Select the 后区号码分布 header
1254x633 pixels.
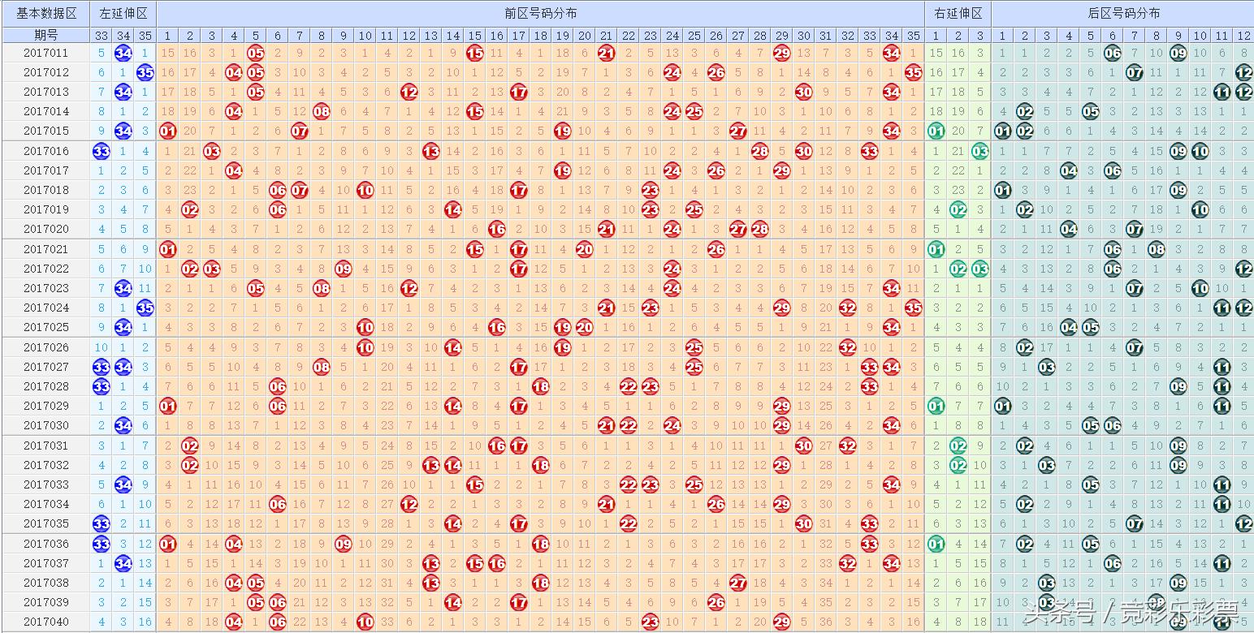pyautogui.click(x=1122, y=14)
